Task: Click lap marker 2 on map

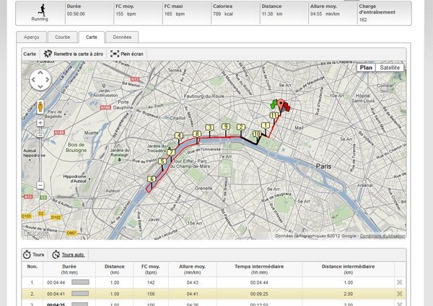Action: point(241,127)
